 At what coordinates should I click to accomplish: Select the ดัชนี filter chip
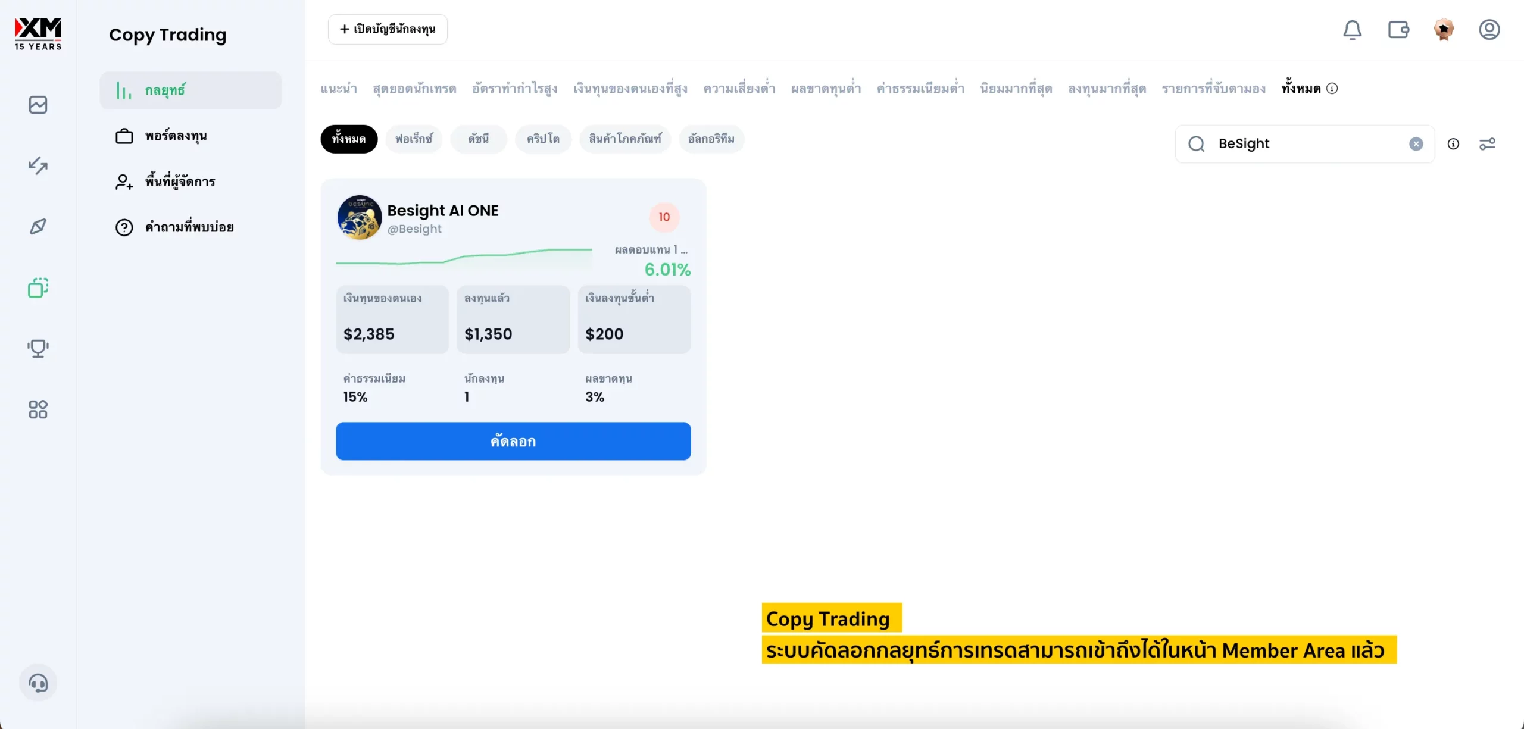tap(478, 139)
